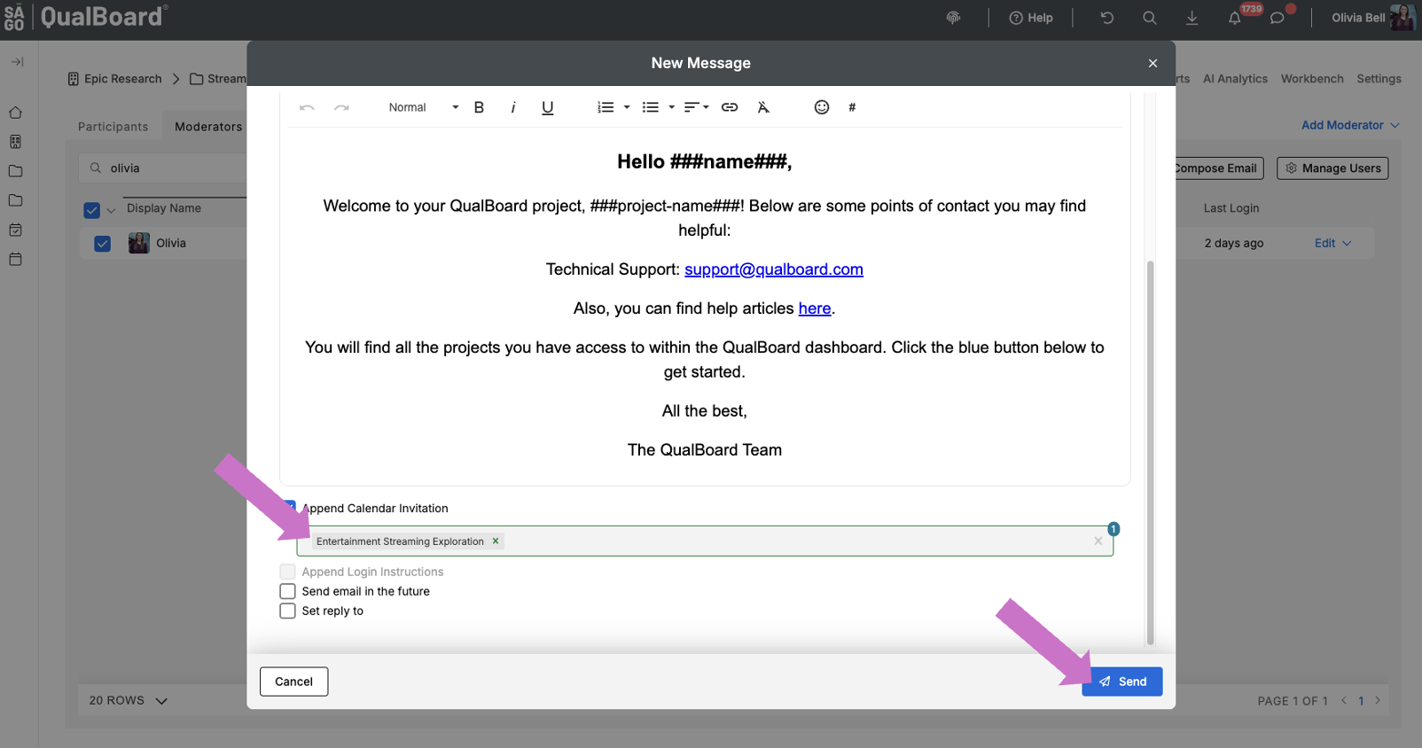Switch to Participants tab

click(113, 127)
